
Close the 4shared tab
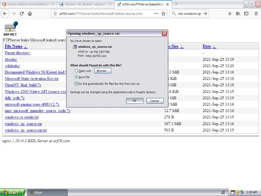point(110,4)
